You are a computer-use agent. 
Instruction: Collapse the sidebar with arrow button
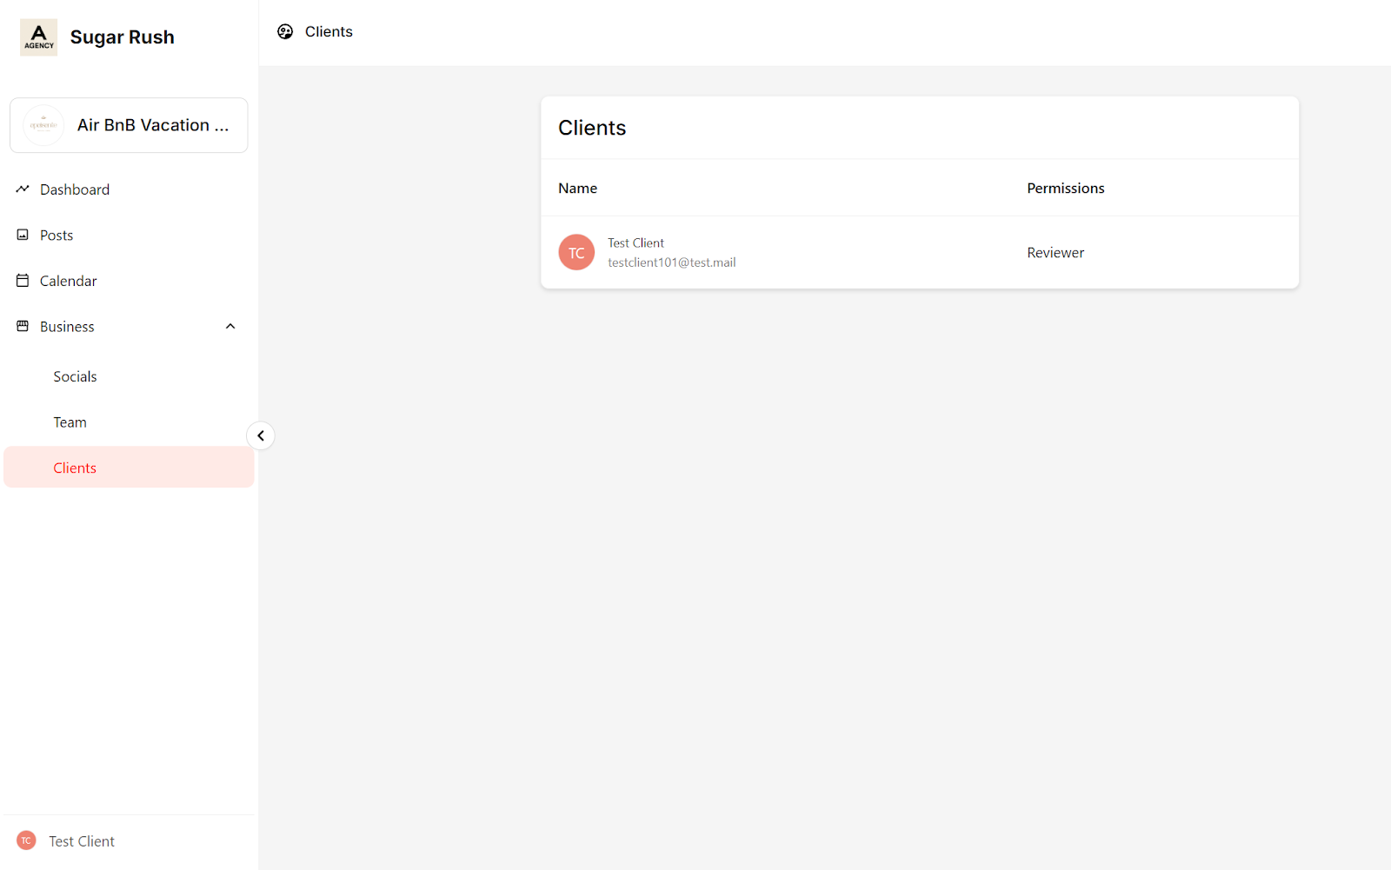point(261,435)
